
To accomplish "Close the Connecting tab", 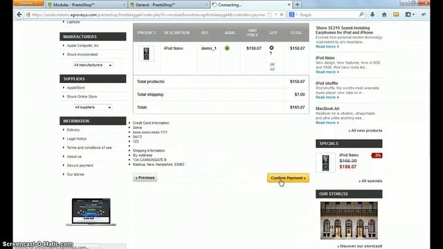I will click(x=289, y=5).
